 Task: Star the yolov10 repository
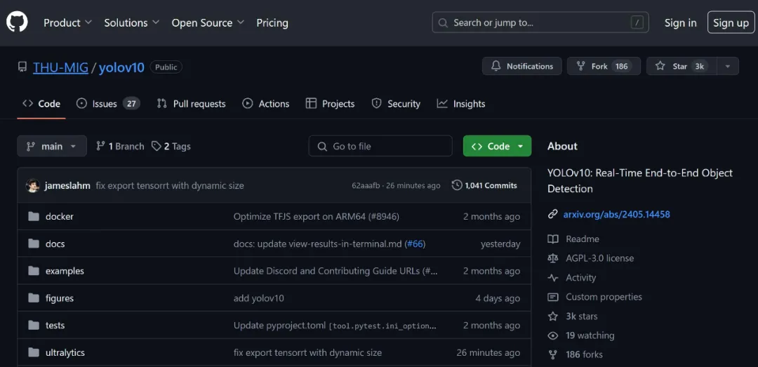click(679, 66)
